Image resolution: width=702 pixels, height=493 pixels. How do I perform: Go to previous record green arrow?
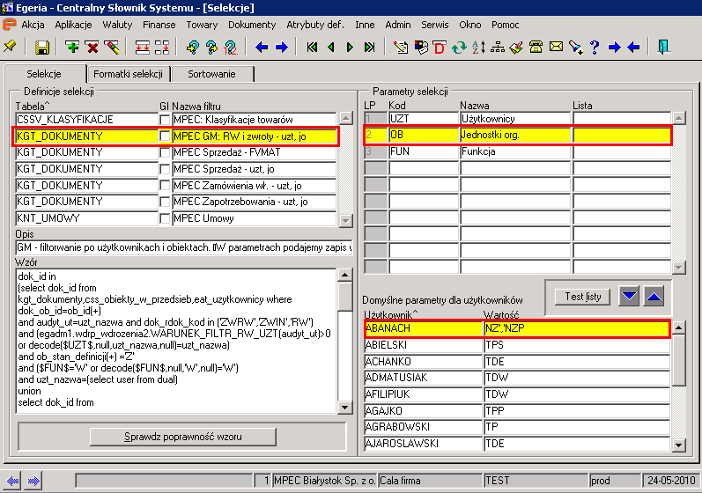click(x=331, y=47)
